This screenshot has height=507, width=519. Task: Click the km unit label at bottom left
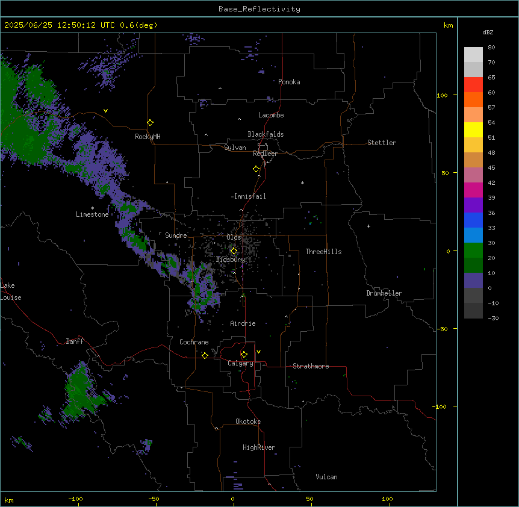tap(9, 500)
